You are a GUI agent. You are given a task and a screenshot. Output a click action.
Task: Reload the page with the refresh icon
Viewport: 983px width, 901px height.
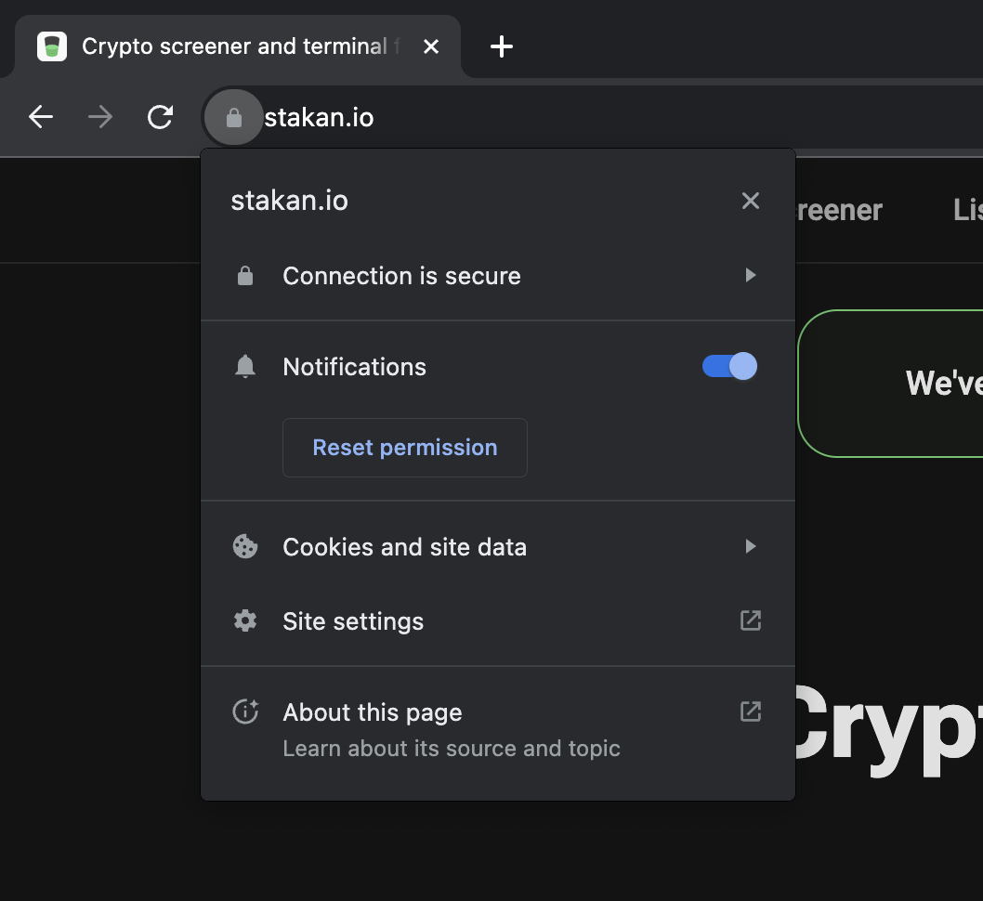tap(160, 116)
